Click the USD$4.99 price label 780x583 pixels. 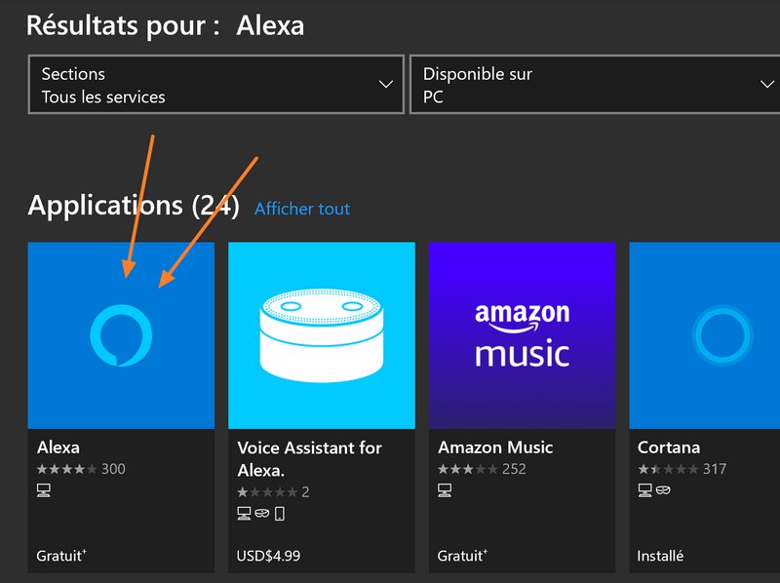tap(268, 556)
